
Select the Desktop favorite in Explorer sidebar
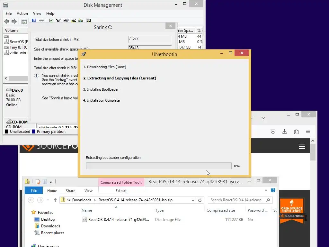(48, 219)
